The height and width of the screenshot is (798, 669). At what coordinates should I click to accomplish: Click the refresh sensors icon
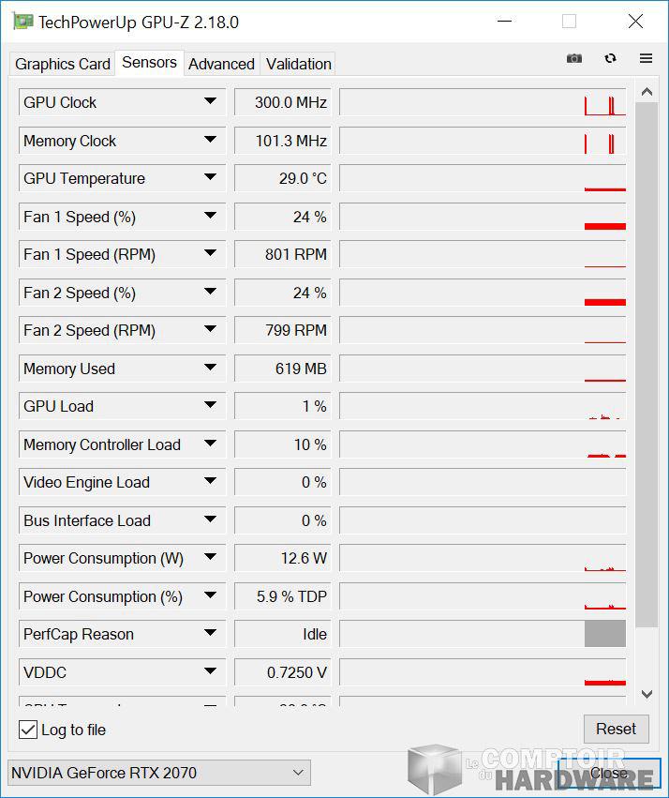(610, 58)
